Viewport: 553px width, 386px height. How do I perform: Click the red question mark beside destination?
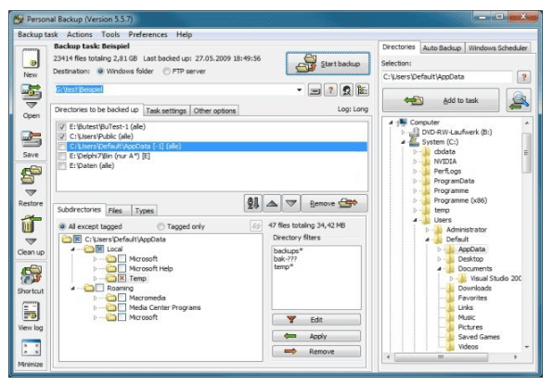pos(331,90)
